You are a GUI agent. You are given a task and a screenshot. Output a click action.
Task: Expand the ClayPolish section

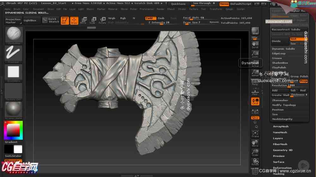[x=279, y=68]
